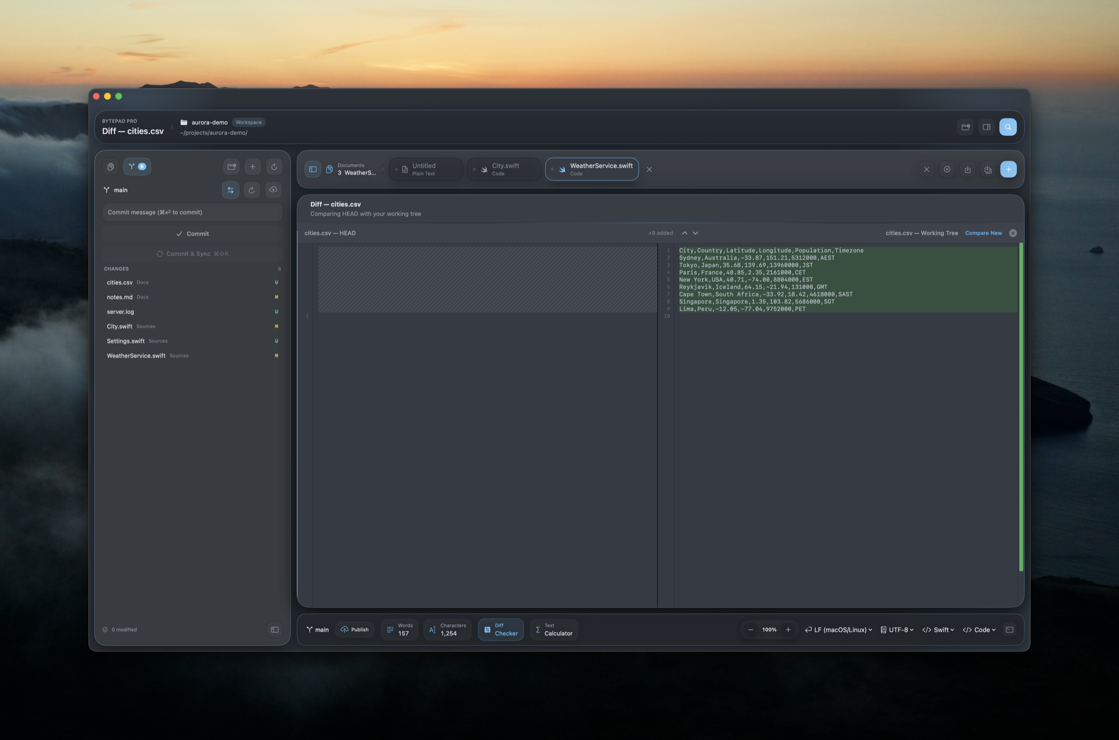Click the blue search button in header
The height and width of the screenshot is (740, 1119).
1008,127
